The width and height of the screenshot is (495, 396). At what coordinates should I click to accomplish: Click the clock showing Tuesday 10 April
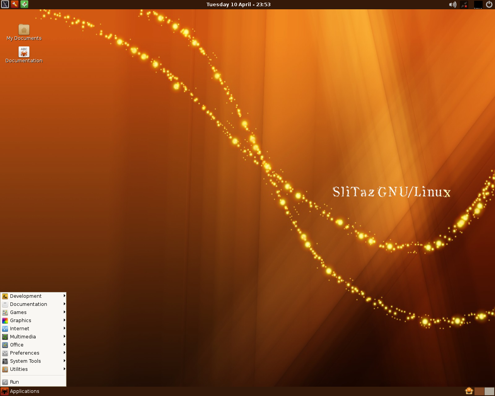(x=239, y=5)
